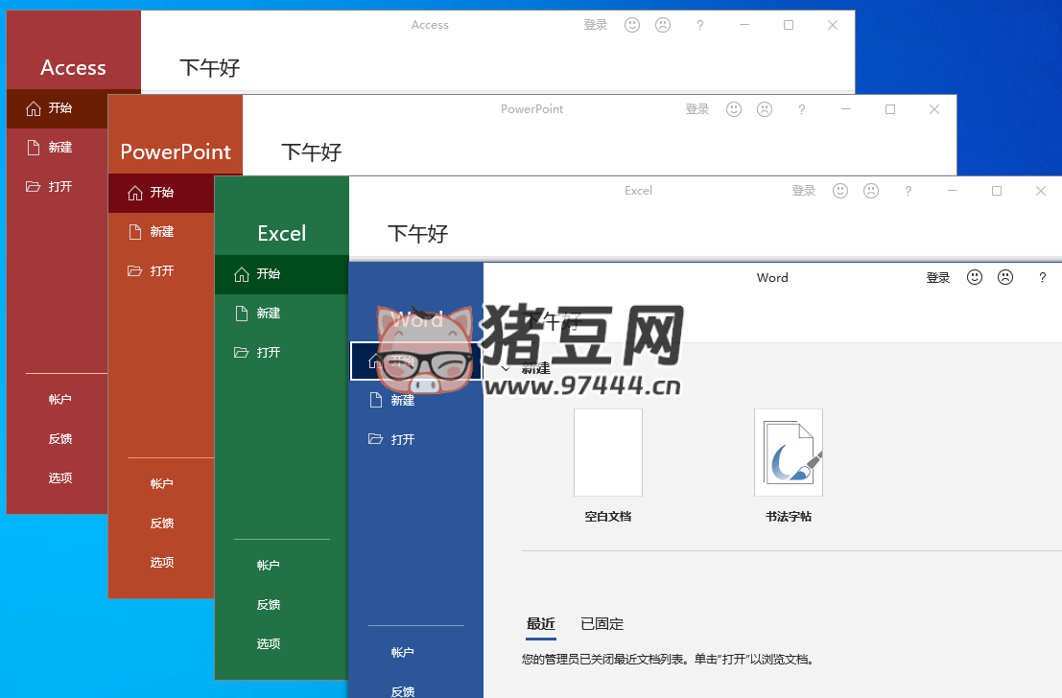Click 登录 sign-in link in Word
This screenshot has height=698, width=1062.
pos(937,277)
